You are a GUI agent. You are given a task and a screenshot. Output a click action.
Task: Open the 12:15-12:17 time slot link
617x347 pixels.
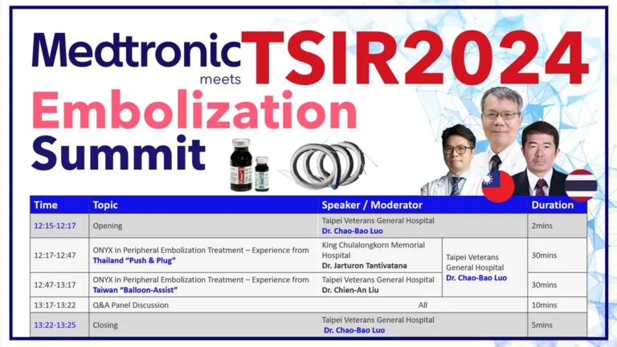point(55,226)
